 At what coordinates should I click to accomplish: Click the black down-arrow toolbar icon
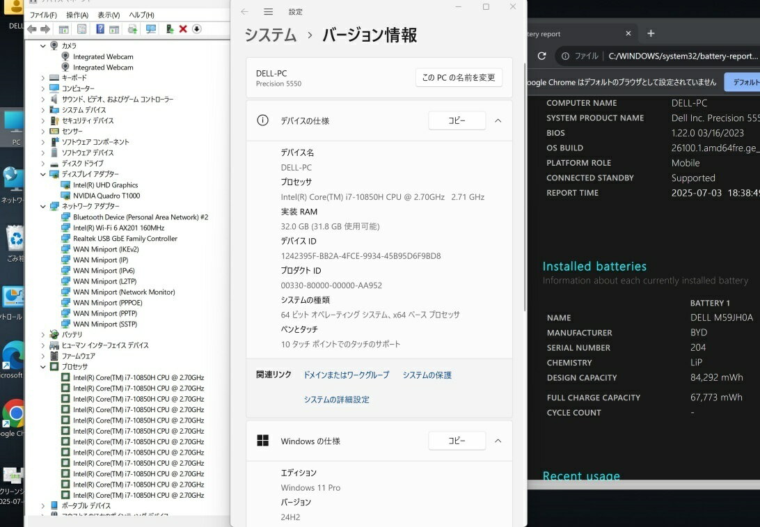tap(197, 29)
